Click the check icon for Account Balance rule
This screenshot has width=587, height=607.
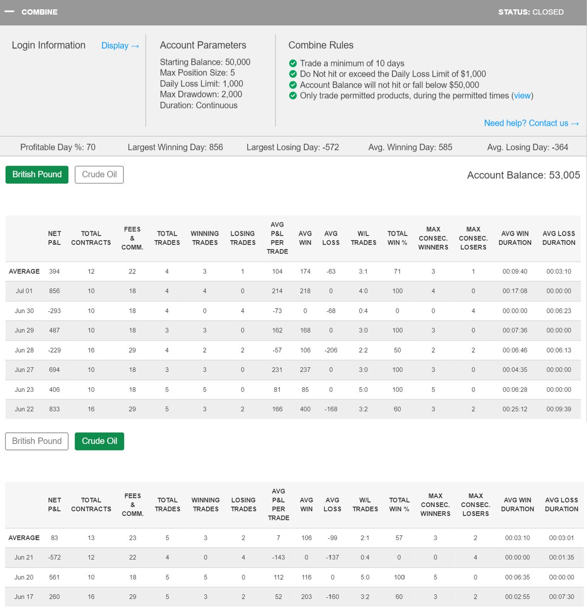[x=293, y=85]
